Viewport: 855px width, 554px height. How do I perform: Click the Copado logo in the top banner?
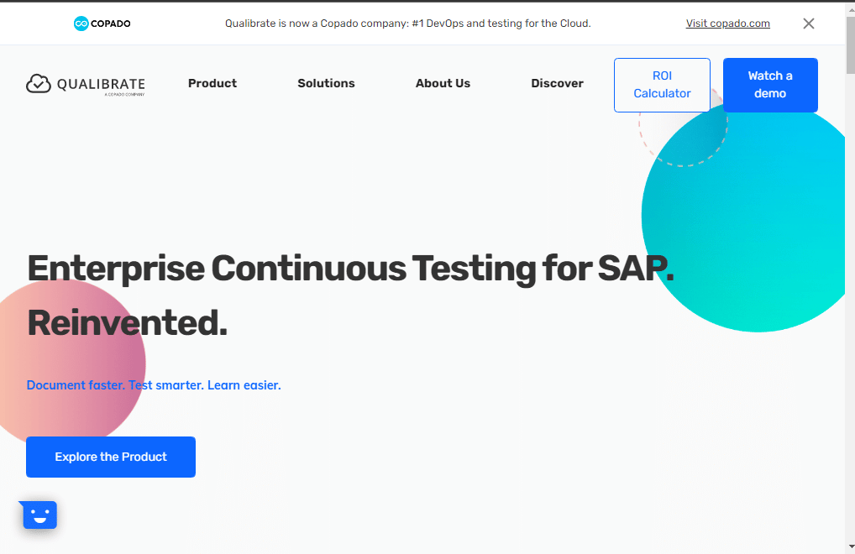tap(102, 24)
